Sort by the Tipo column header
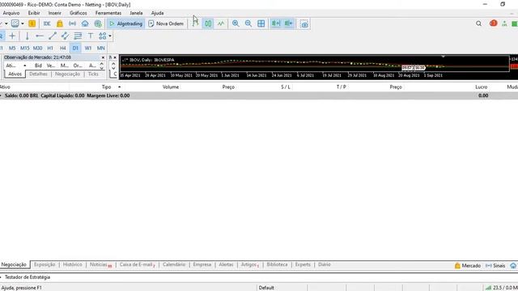Image resolution: width=518 pixels, height=291 pixels. point(106,87)
